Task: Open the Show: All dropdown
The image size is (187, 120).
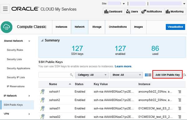Action: click(x=126, y=75)
